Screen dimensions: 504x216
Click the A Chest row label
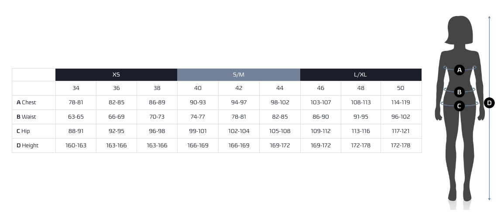27,103
